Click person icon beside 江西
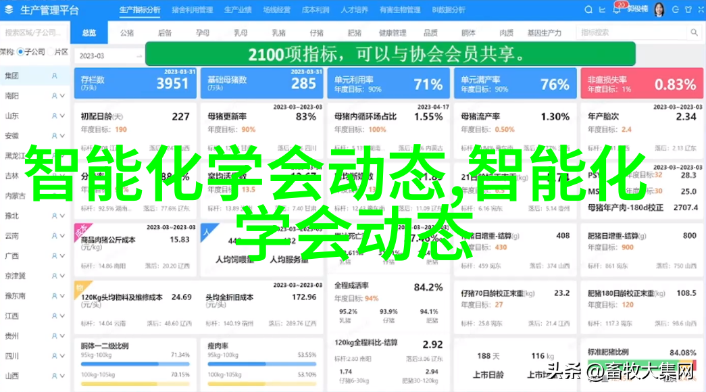Image resolution: width=706 pixels, height=392 pixels. 55,316
